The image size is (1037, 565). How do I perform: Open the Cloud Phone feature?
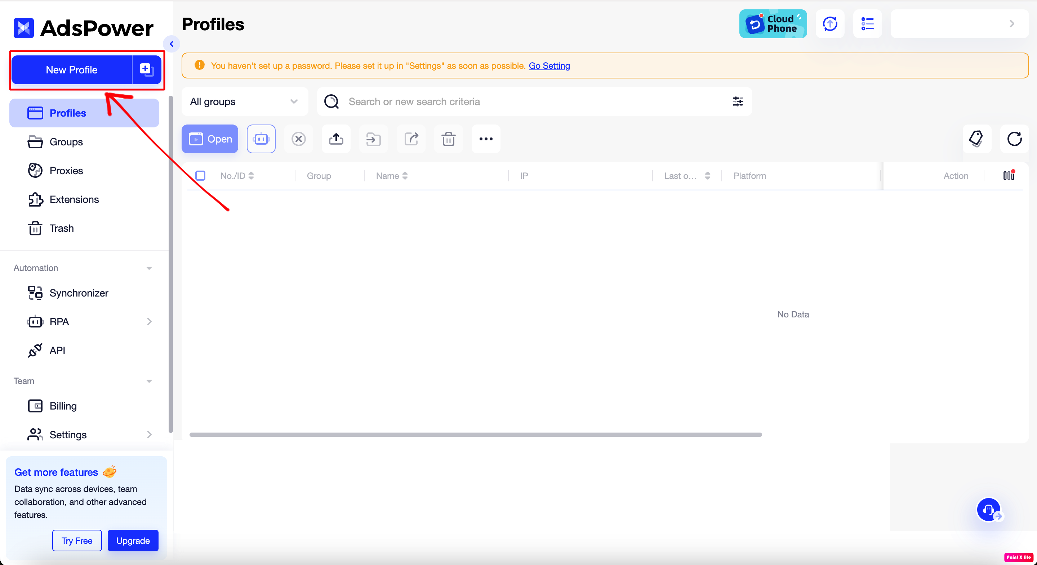(773, 24)
